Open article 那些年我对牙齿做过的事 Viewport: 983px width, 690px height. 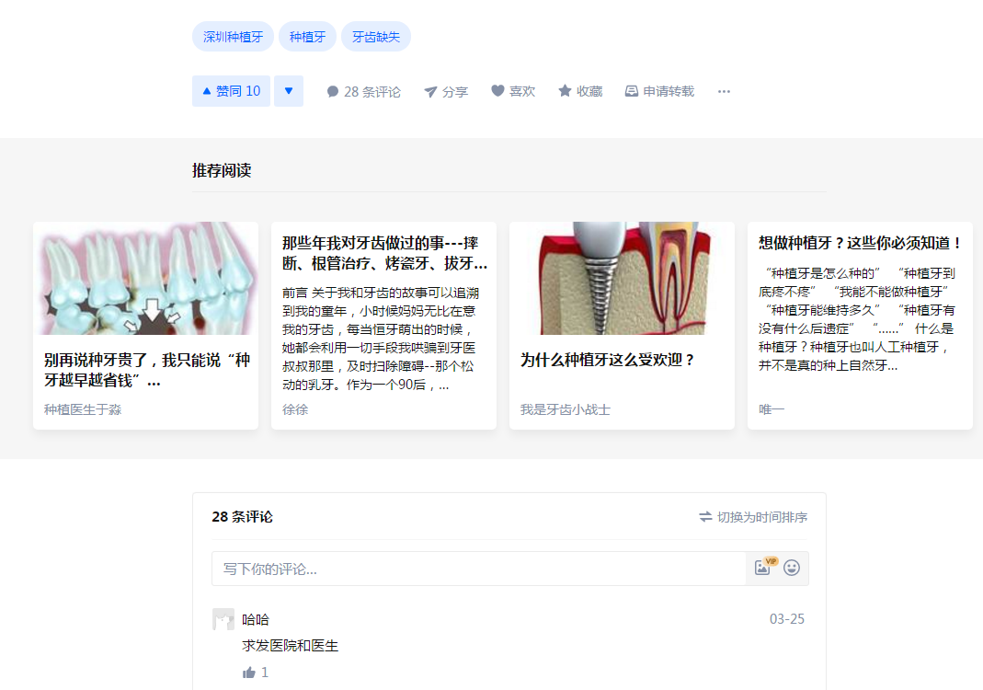click(x=384, y=253)
